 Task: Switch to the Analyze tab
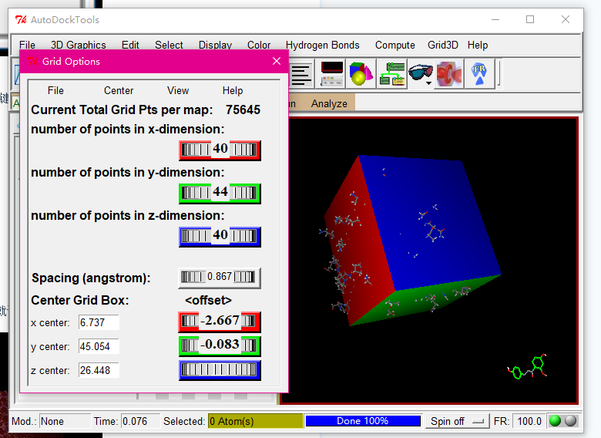click(329, 103)
